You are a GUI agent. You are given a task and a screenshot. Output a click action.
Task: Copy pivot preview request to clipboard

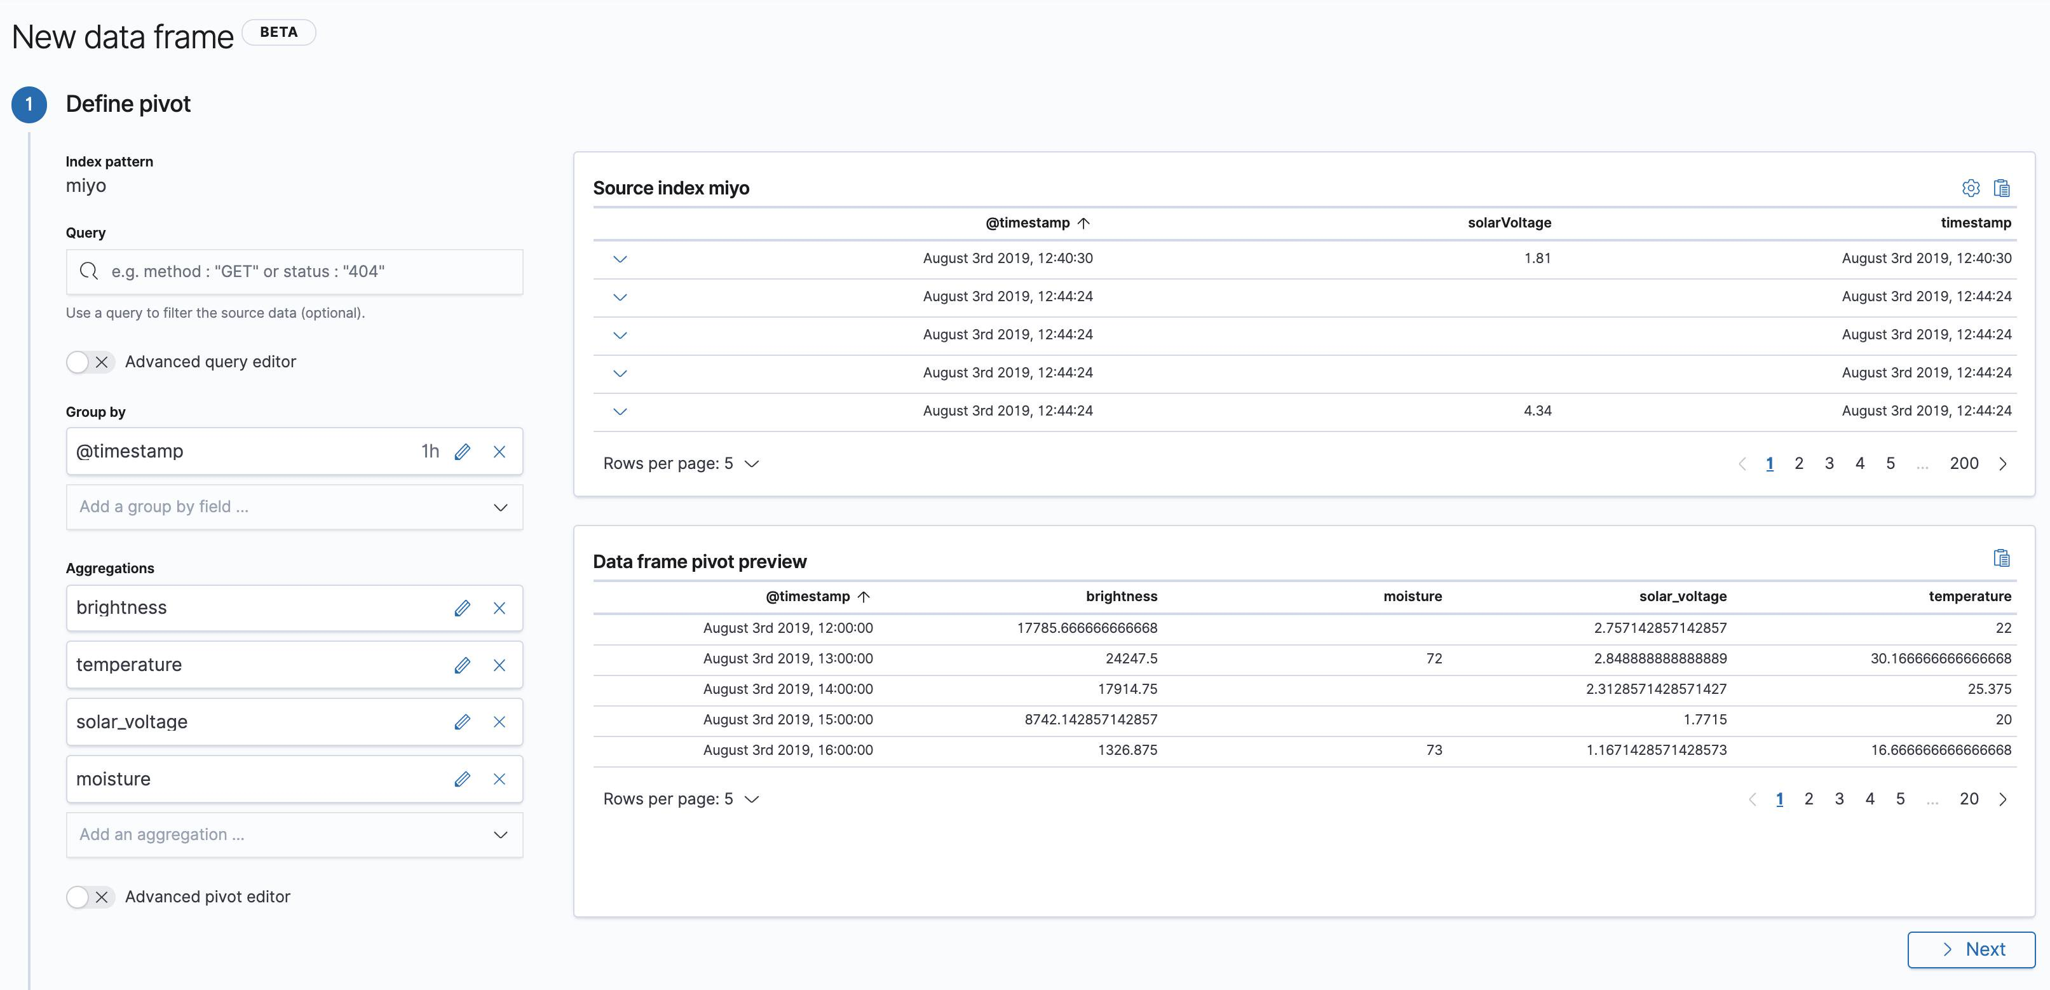[x=2002, y=558]
